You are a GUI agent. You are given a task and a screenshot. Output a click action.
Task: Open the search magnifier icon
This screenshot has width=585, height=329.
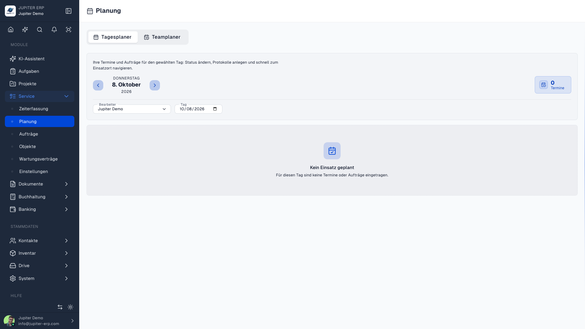[x=40, y=30]
